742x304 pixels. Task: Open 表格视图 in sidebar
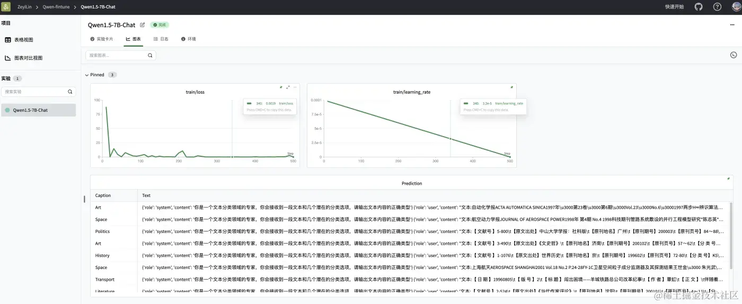tap(20, 40)
